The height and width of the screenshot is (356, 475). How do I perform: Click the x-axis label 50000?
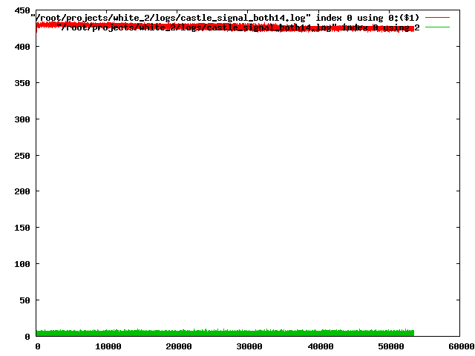click(391, 346)
